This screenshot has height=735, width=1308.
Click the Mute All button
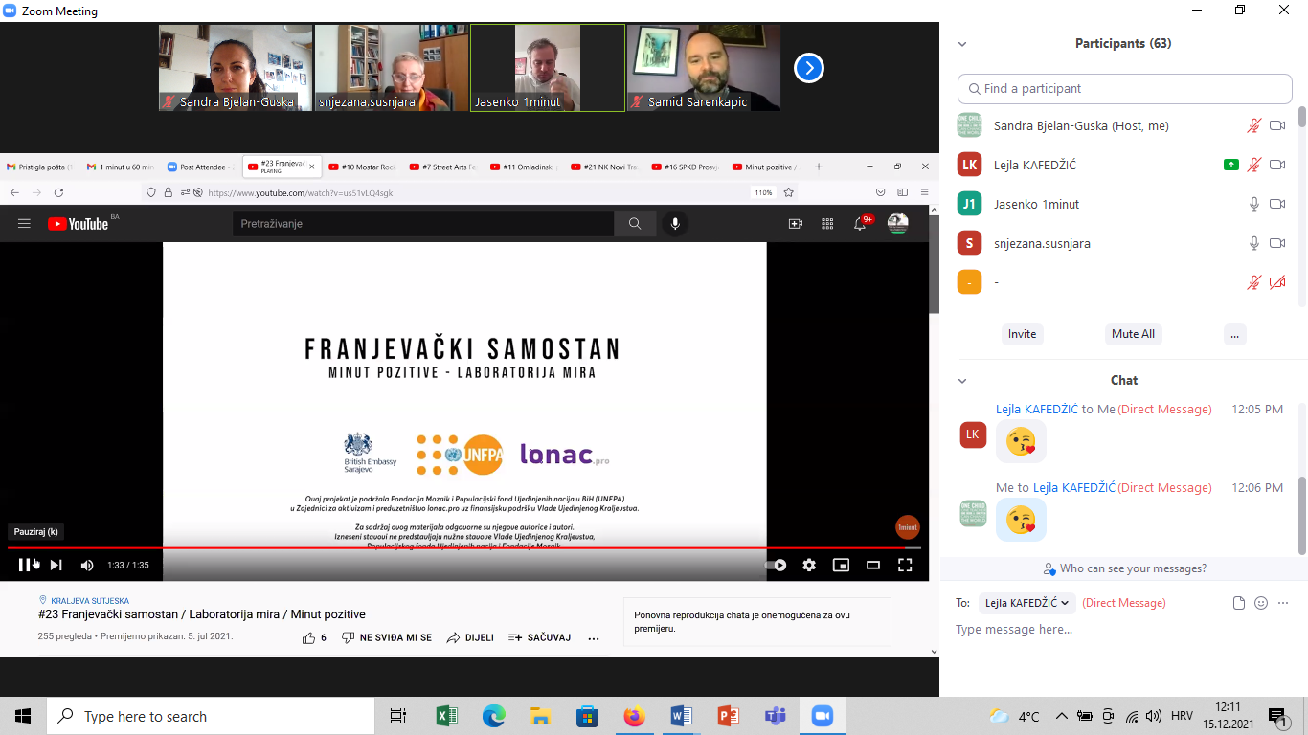(1133, 334)
